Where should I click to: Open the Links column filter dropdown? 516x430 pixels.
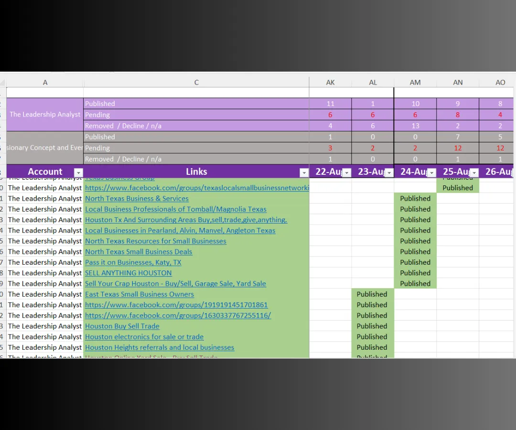304,172
